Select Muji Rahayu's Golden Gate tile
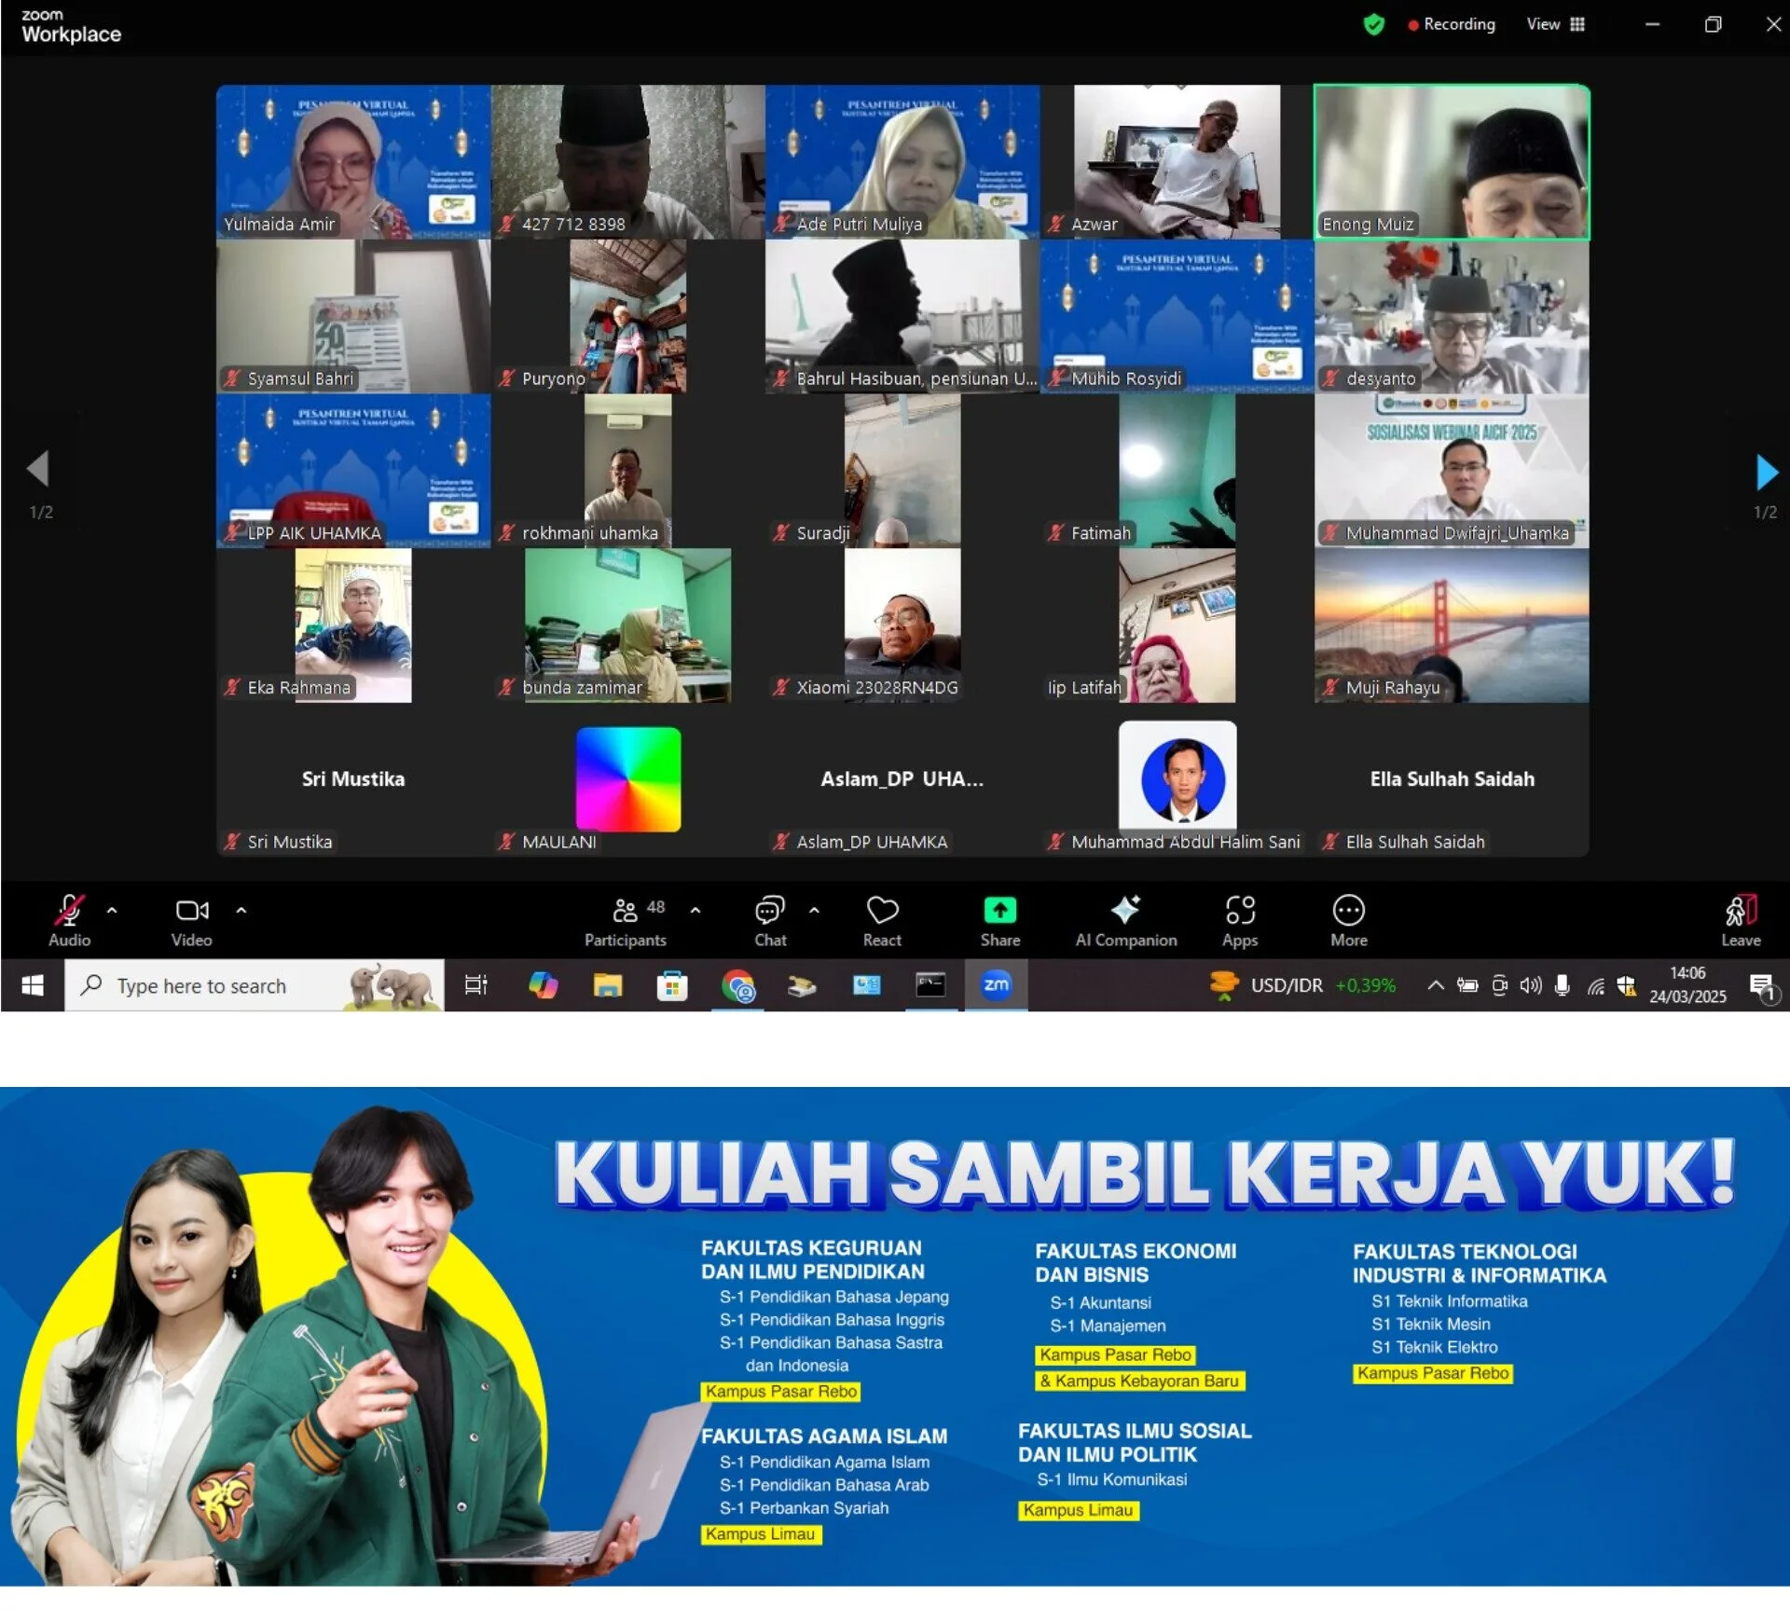Image resolution: width=1790 pixels, height=1622 pixels. (1452, 625)
